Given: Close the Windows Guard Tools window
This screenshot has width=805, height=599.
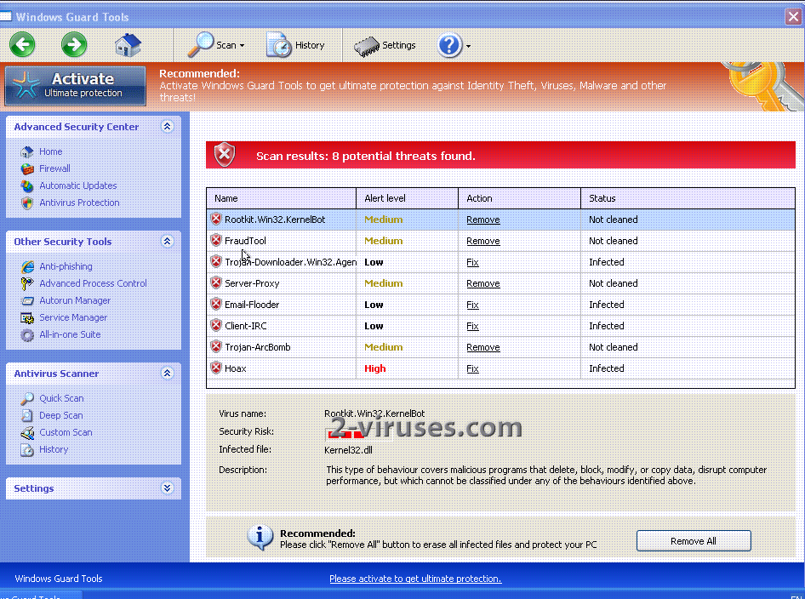Looking at the screenshot, I should point(793,16).
